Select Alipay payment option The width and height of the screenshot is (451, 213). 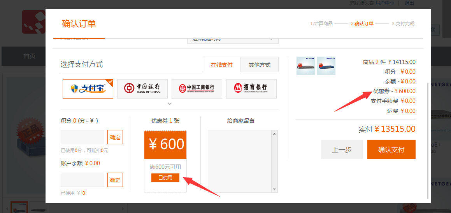[x=88, y=89]
